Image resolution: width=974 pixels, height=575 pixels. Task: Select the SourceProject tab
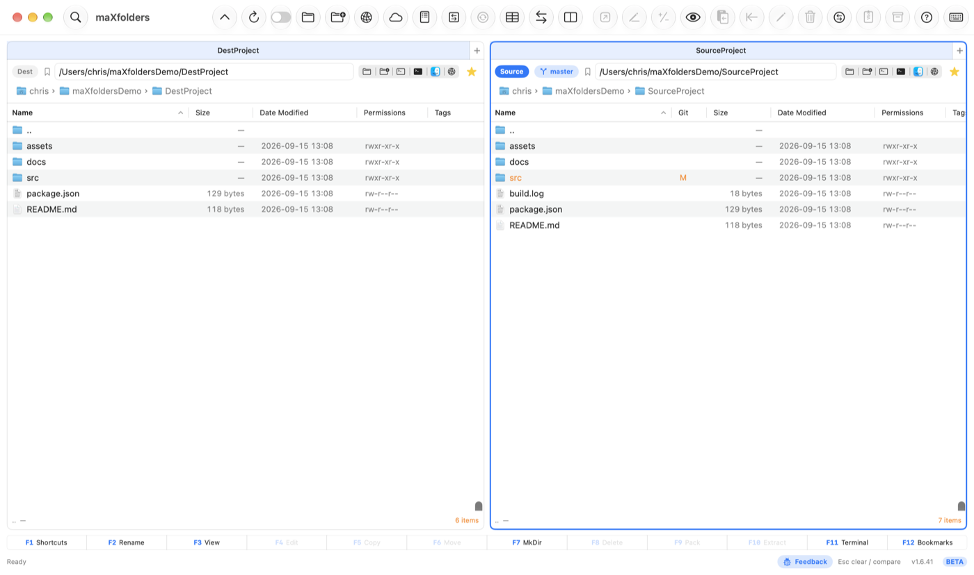coord(721,51)
